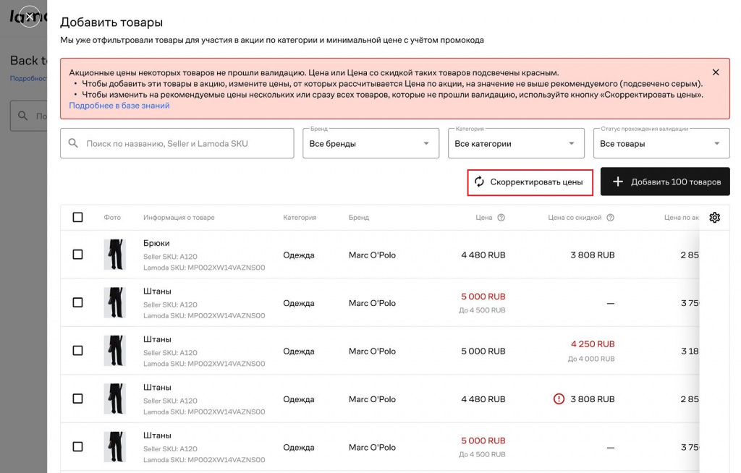Open Подробнее в базе знаний link
The height and width of the screenshot is (473, 741).
pyautogui.click(x=119, y=106)
